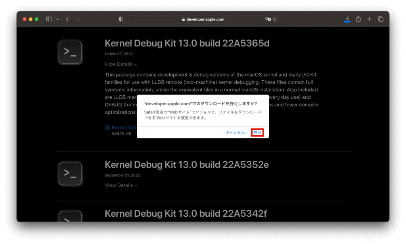Click terminal thumbnail for build 22A5352e
Screen dimensions: 406x244
point(70,173)
